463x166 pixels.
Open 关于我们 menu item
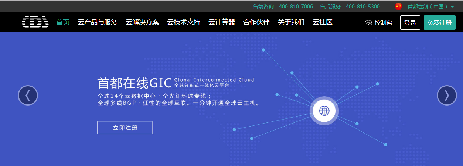coord(291,22)
